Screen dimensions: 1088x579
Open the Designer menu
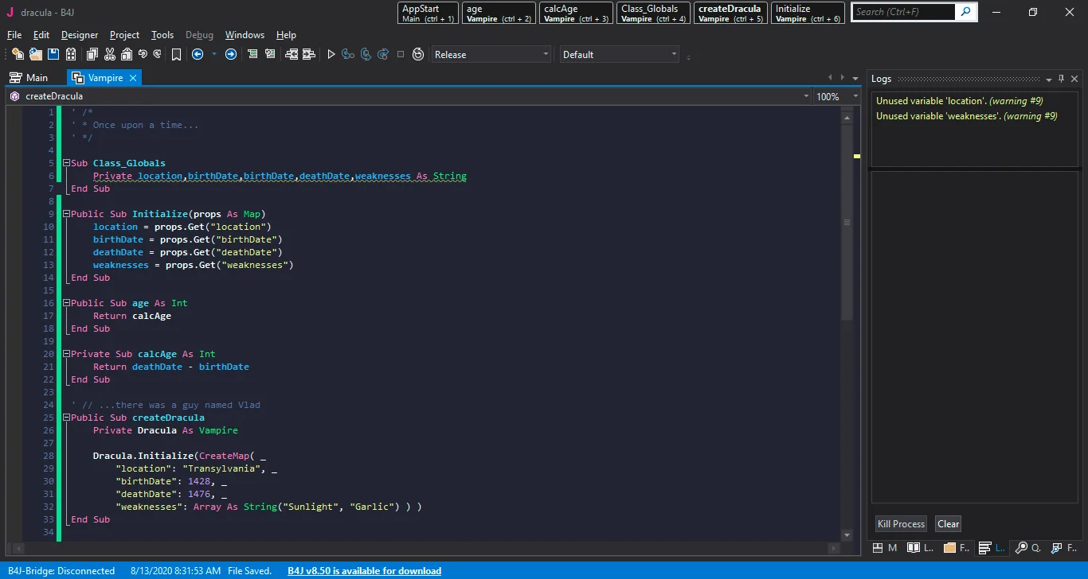[x=80, y=35]
